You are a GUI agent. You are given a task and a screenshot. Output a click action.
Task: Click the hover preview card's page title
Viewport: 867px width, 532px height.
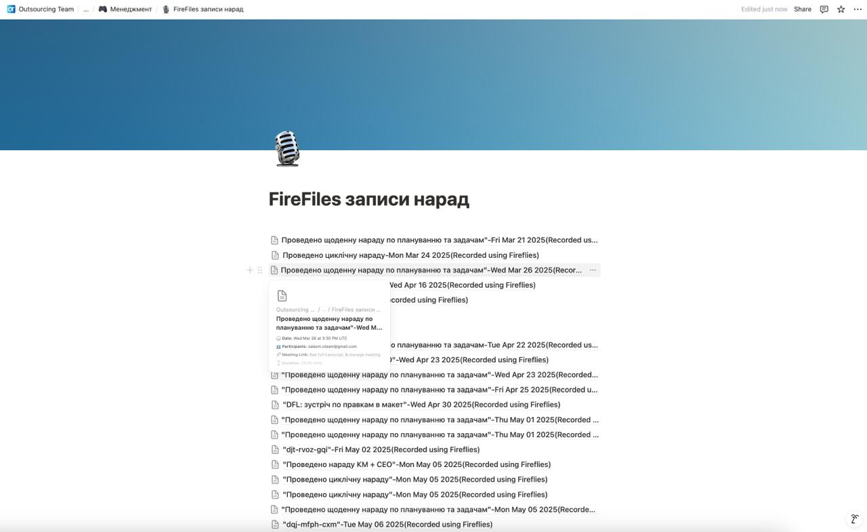pyautogui.click(x=329, y=323)
